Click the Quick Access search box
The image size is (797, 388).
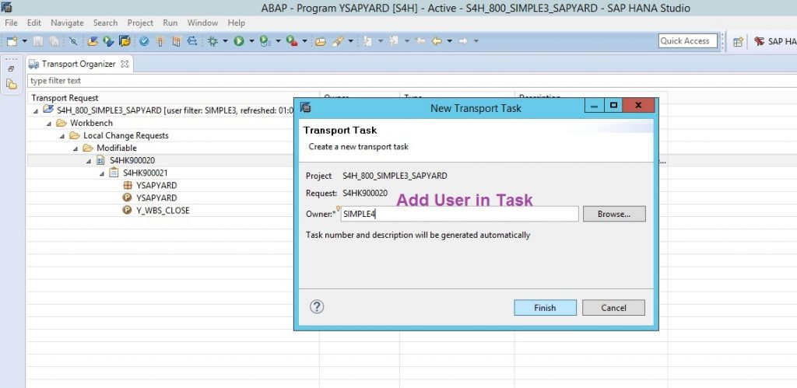pos(688,41)
